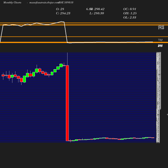The height and width of the screenshot is (168, 168).
Task: Click the 'Monthly Charts' title text
Action: coord(12,3)
